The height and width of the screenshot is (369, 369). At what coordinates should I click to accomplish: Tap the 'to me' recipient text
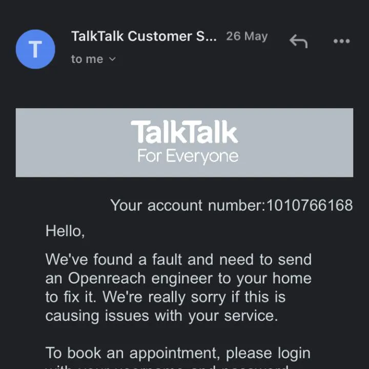pyautogui.click(x=87, y=59)
